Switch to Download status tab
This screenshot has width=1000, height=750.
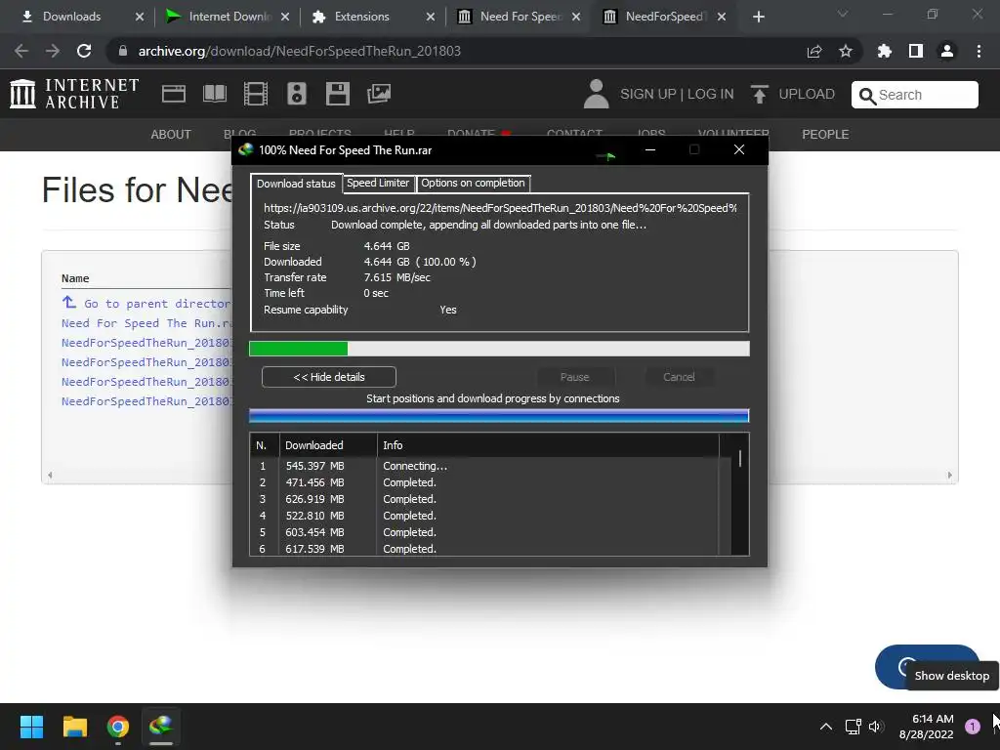coord(296,184)
